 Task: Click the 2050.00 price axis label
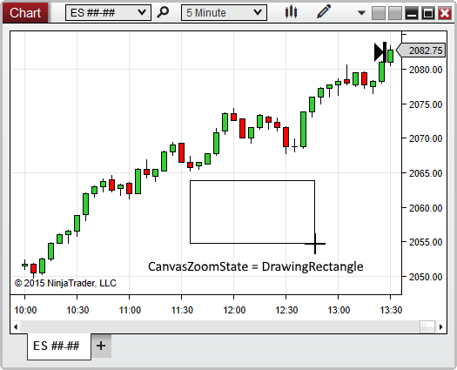[x=426, y=277]
